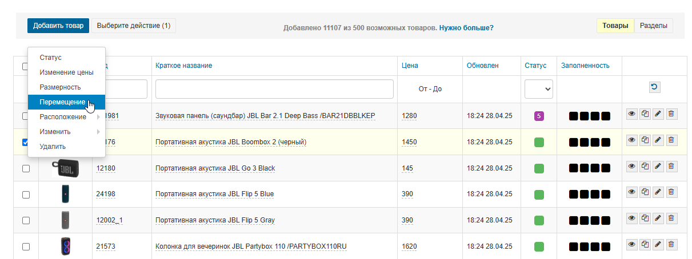Focus the Краткое название filter field
This screenshot has height=259, width=692.
pos(274,89)
